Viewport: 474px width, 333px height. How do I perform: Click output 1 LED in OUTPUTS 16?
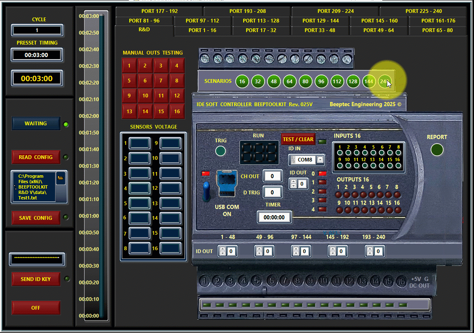click(x=338, y=194)
